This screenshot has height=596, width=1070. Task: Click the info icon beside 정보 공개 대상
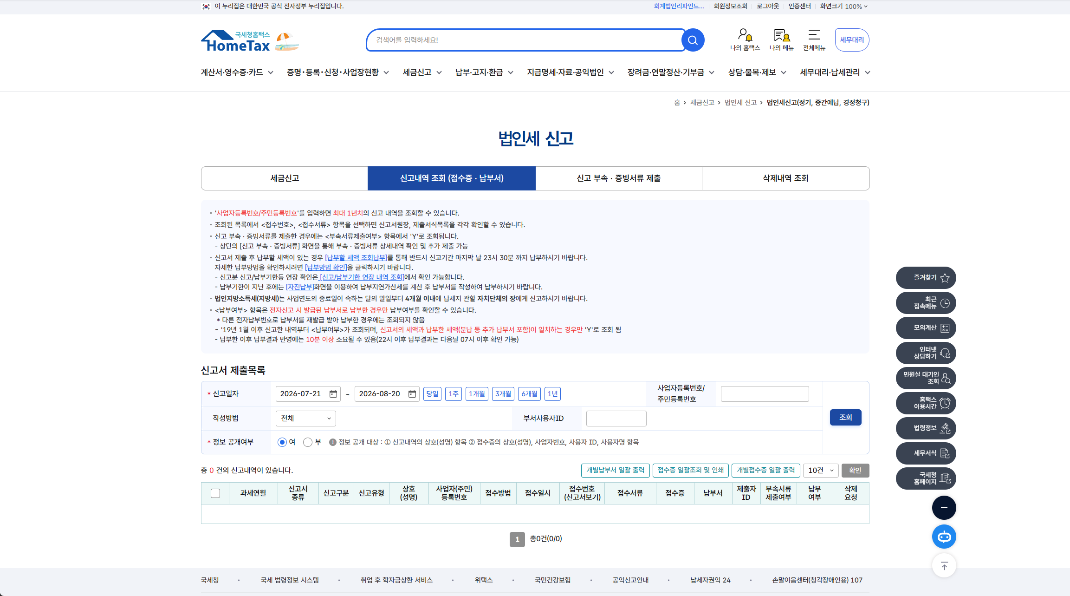[x=332, y=442]
